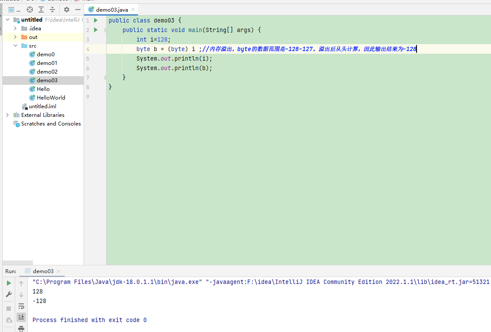Close the demo03.java editor tab
This screenshot has height=332, width=491.
pos(133,10)
